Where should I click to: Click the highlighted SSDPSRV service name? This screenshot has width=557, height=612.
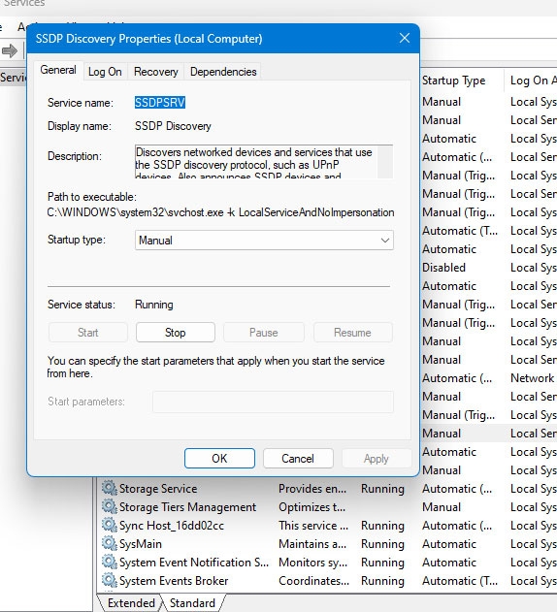pyautogui.click(x=160, y=103)
